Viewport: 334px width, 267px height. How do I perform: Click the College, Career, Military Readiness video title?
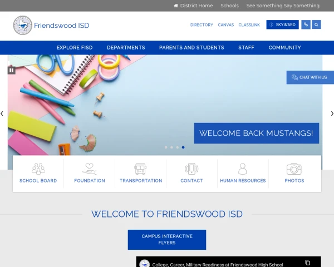(x=218, y=265)
